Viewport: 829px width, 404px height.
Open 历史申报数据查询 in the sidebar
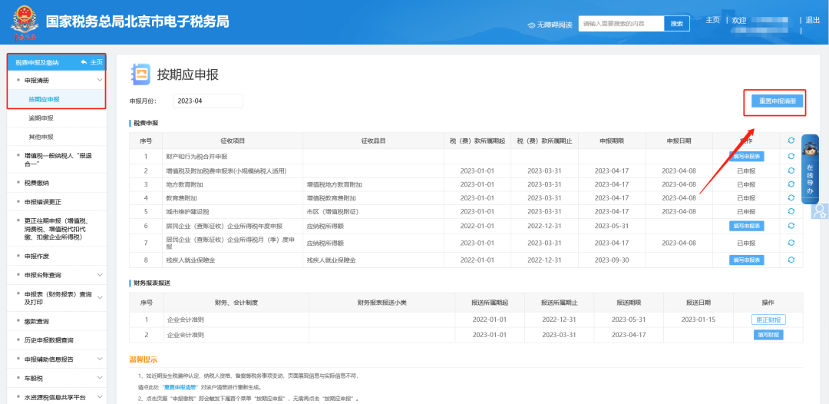coord(48,340)
